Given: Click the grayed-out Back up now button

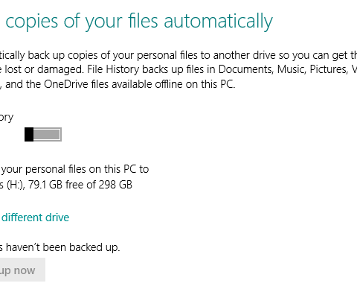Looking at the screenshot, I should tap(22, 270).
